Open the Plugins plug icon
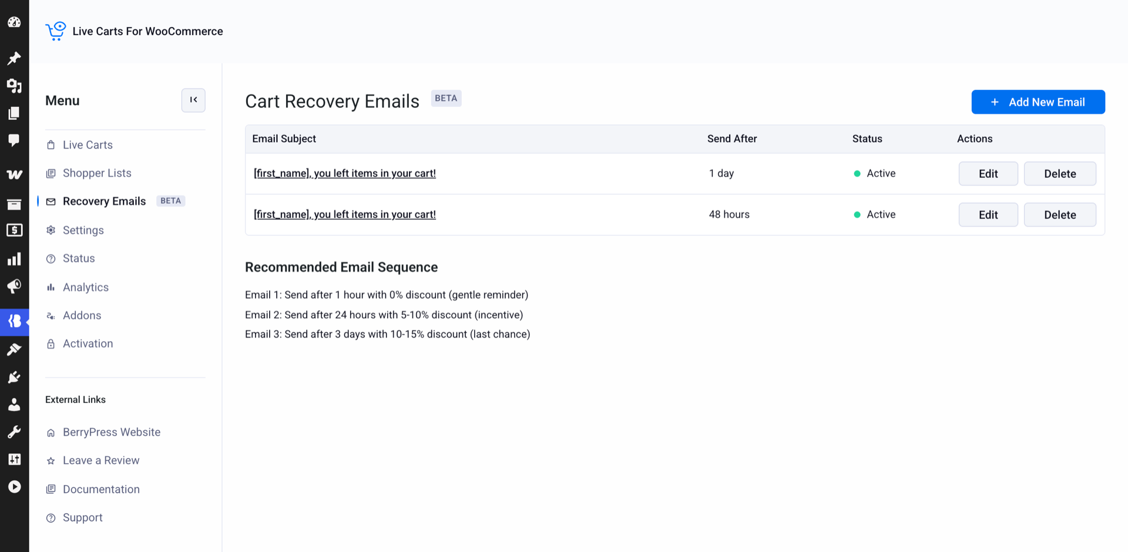The image size is (1128, 552). pos(14,377)
